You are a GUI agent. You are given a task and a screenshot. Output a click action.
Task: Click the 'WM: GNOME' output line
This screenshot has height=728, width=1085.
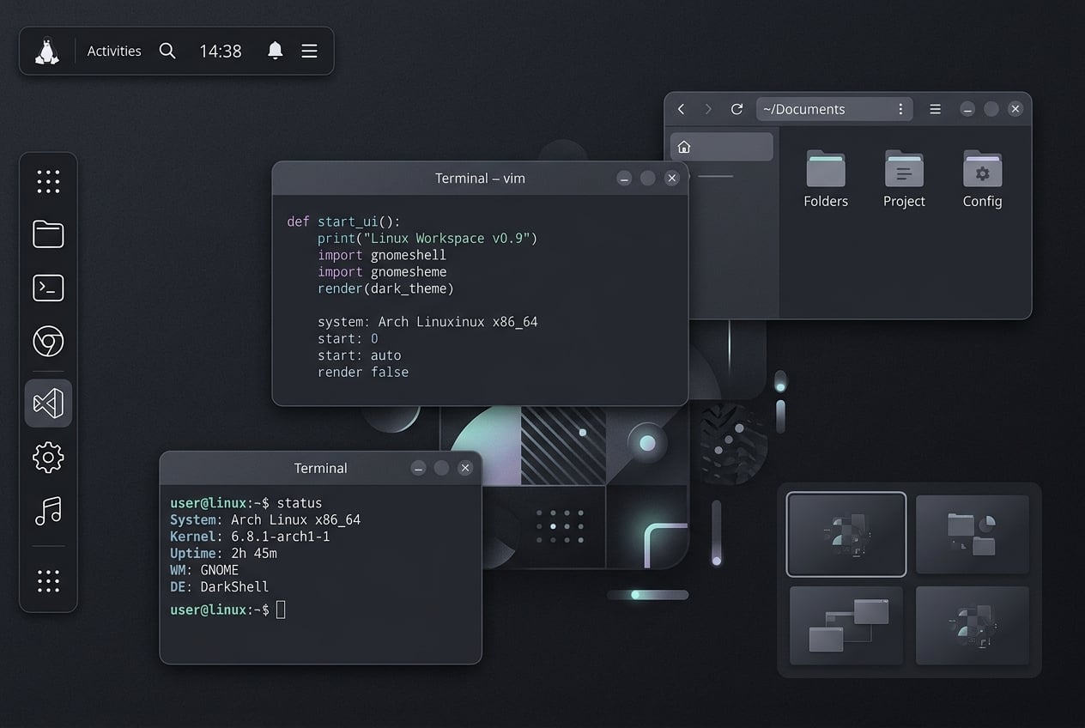tap(204, 570)
